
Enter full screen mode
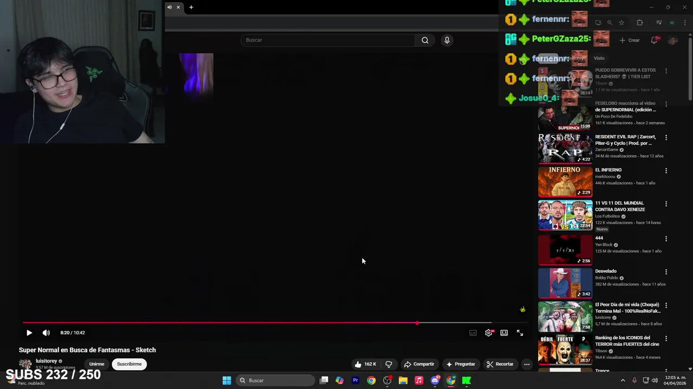click(x=520, y=333)
